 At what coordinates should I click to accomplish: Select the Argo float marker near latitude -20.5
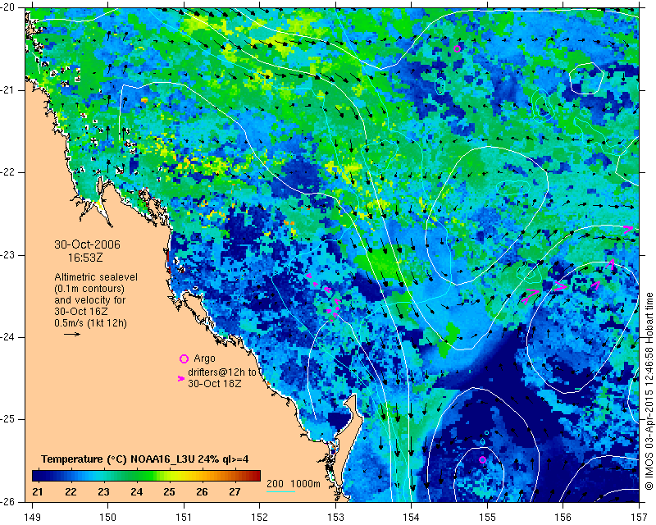tap(457, 48)
